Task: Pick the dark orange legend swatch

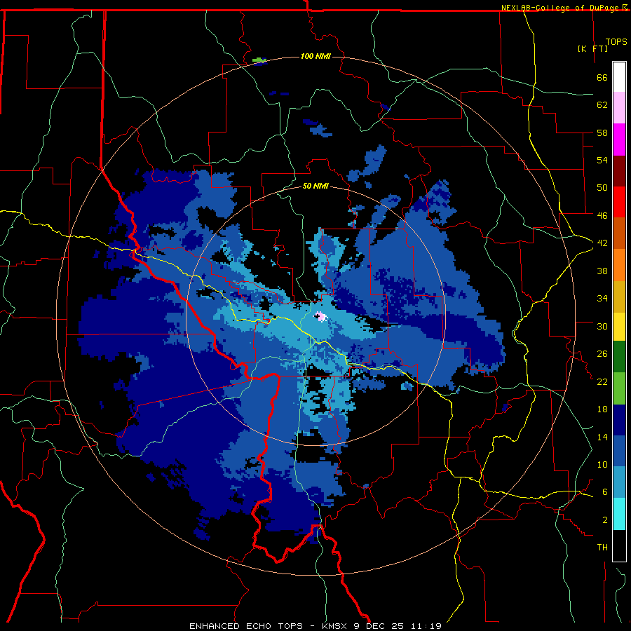Action: [619, 233]
